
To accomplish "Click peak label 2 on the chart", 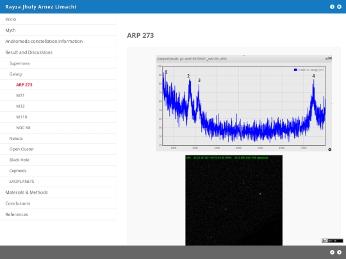I will (x=188, y=76).
